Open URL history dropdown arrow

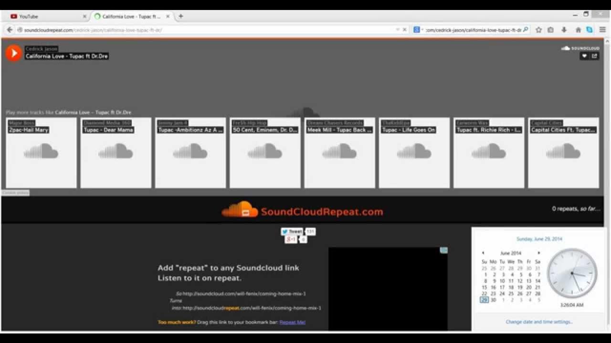[x=398, y=30]
